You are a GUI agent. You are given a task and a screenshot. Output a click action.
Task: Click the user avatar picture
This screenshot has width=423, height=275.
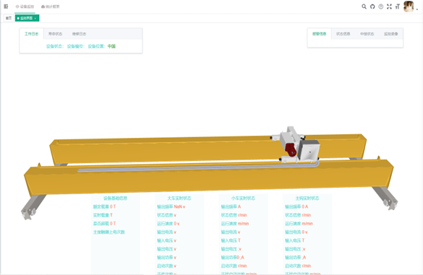coord(409,6)
